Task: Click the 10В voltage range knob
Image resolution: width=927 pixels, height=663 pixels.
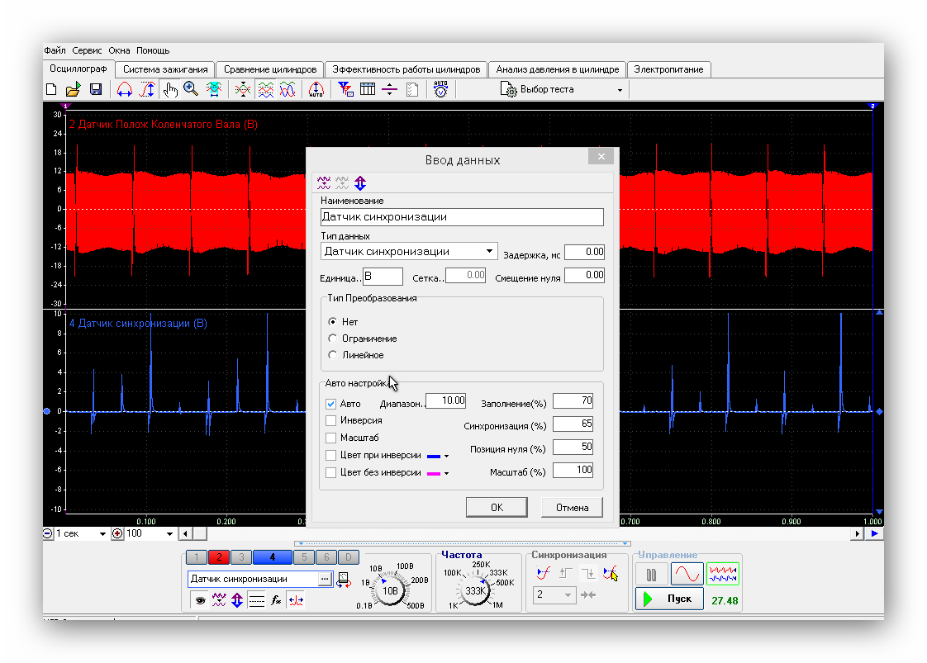Action: pos(390,591)
